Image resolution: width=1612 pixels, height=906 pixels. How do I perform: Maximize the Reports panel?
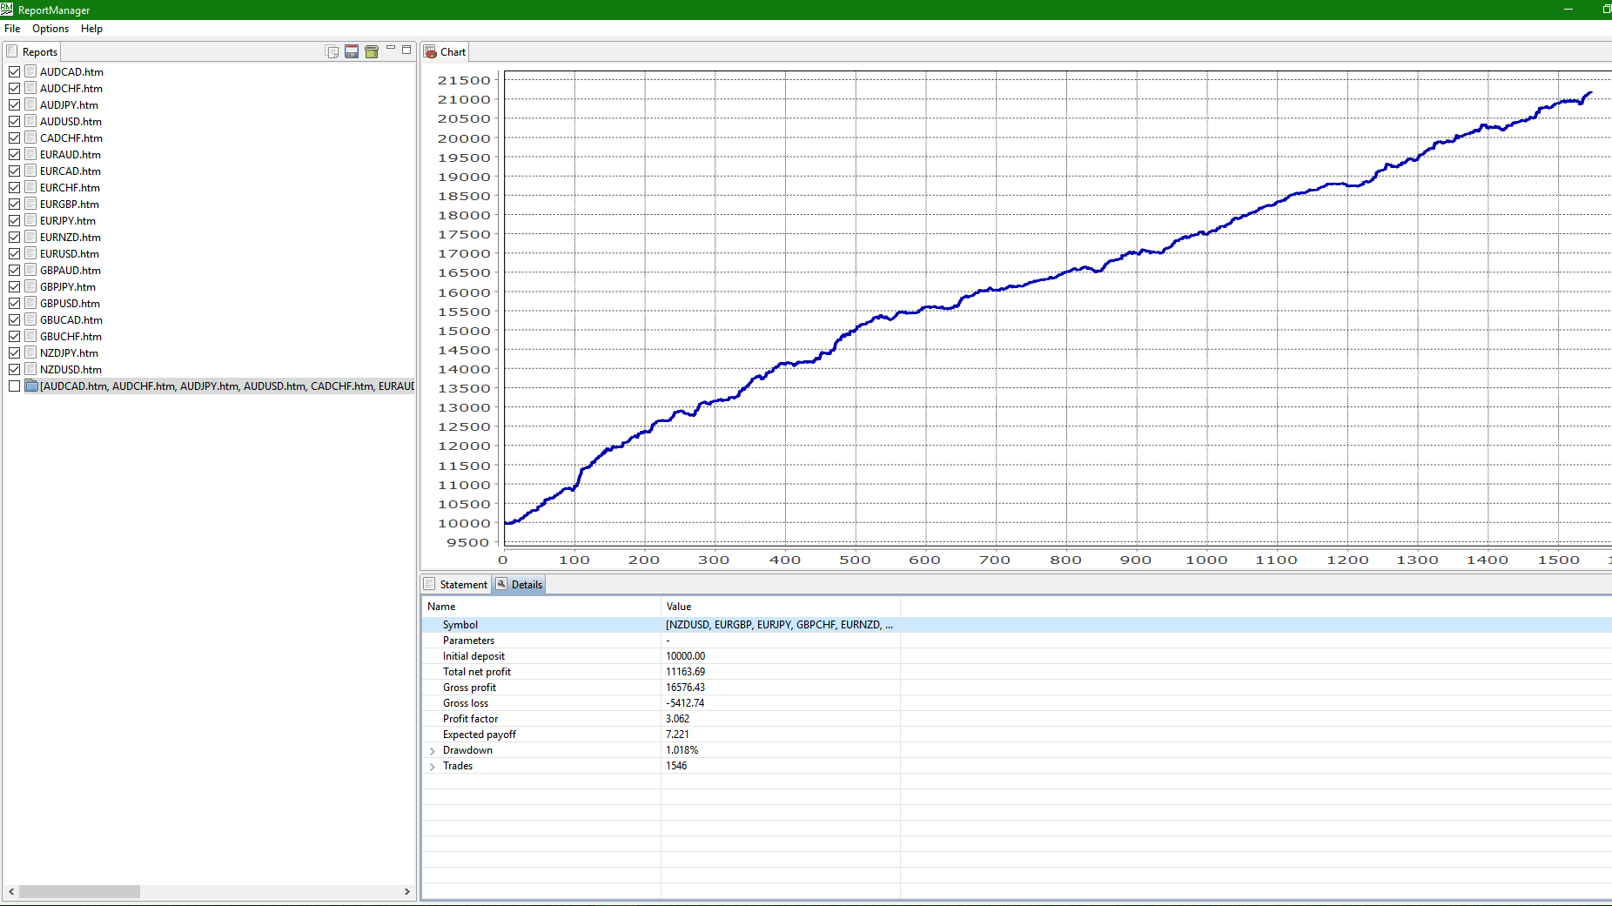coord(406,49)
